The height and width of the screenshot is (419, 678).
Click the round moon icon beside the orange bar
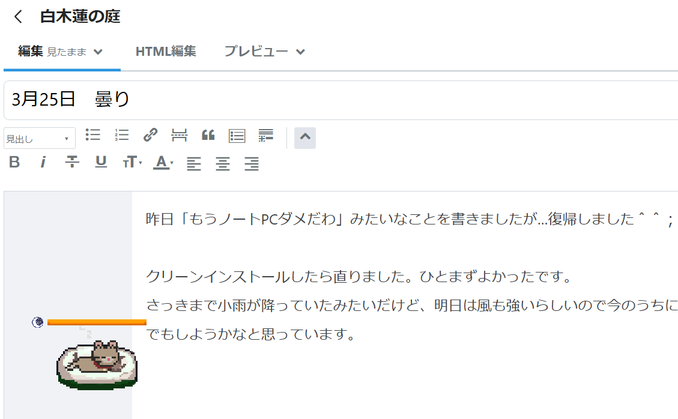click(38, 322)
